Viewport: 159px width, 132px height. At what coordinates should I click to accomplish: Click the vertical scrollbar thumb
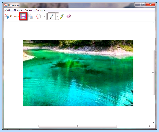point(153,73)
